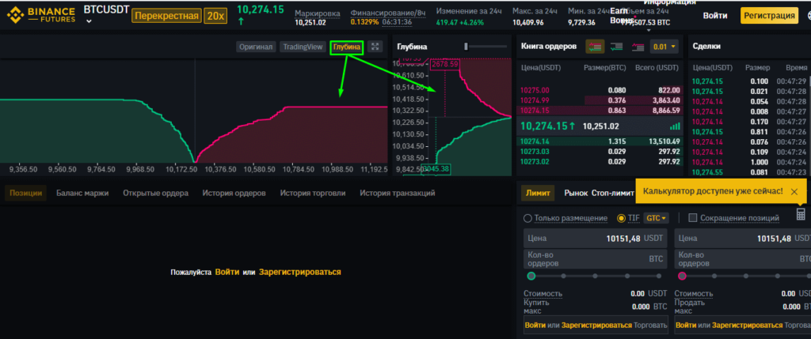Tick the Сокращение позиций checkbox
Screen dimensions: 811x339
[x=693, y=218]
